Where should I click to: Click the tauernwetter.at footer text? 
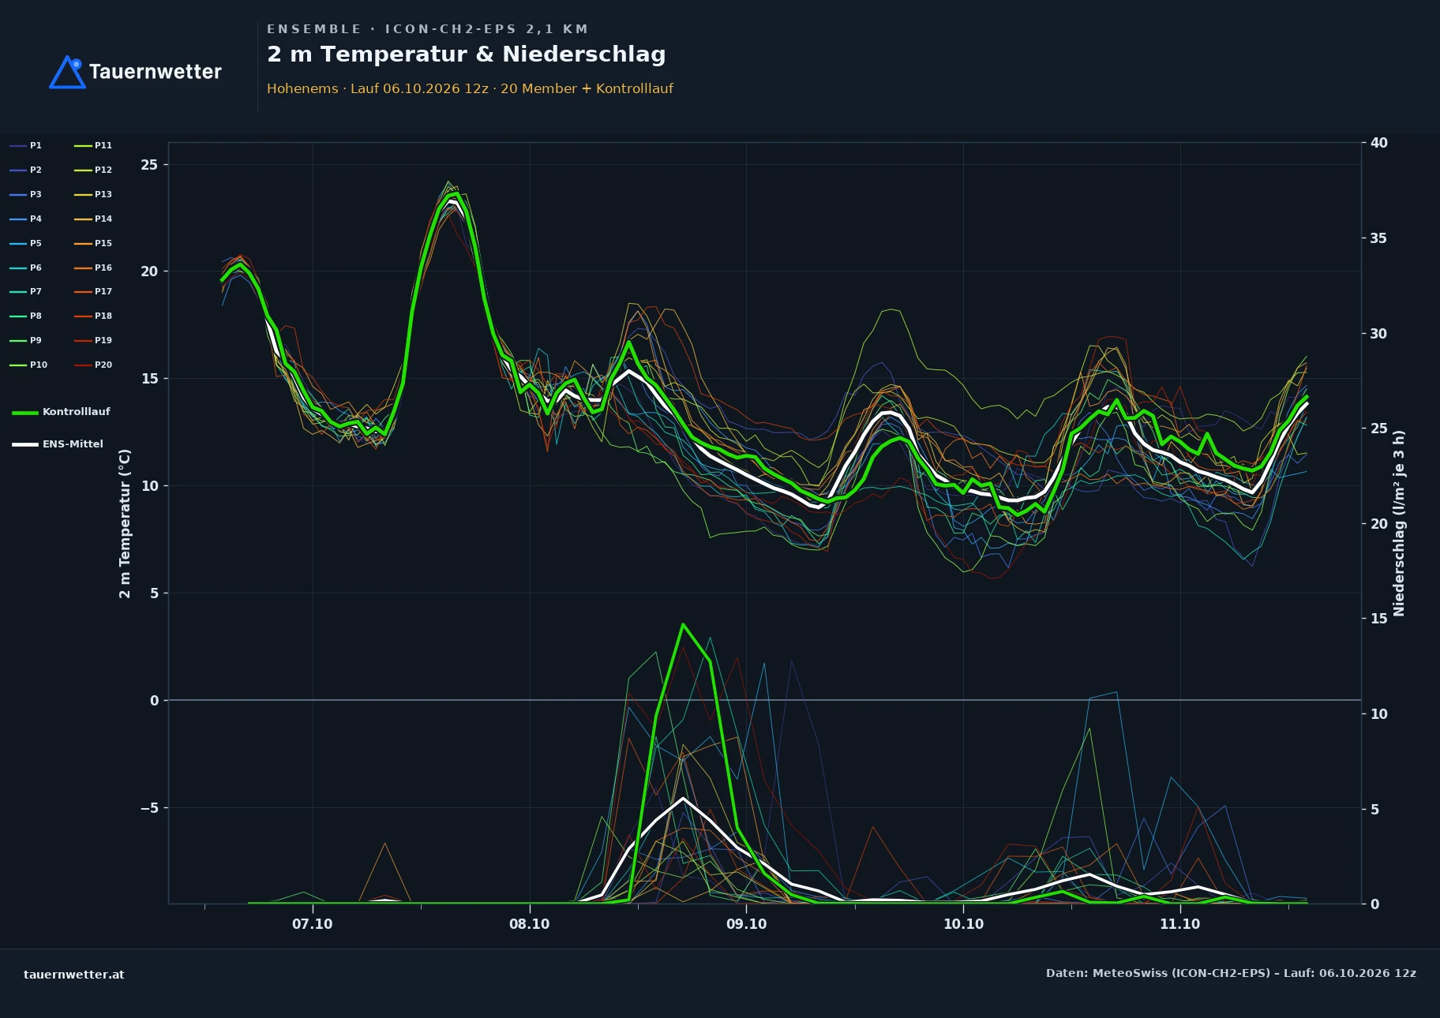(x=74, y=975)
